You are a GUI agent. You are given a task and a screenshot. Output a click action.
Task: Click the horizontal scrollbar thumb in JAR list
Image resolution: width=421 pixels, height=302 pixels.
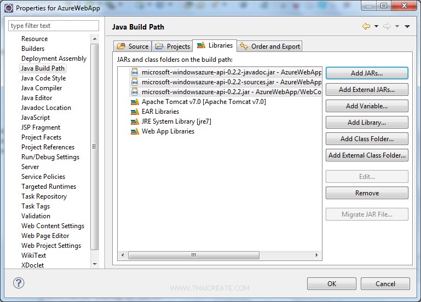click(194, 255)
